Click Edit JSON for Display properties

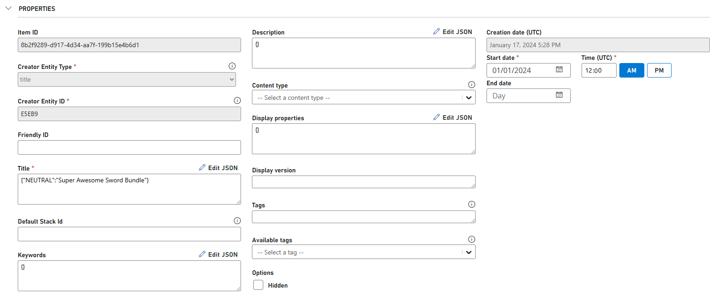453,117
